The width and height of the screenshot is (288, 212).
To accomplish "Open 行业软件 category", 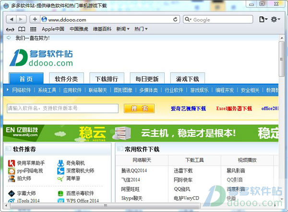I will click(x=174, y=90).
